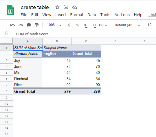Open the Data menu

(92, 15)
